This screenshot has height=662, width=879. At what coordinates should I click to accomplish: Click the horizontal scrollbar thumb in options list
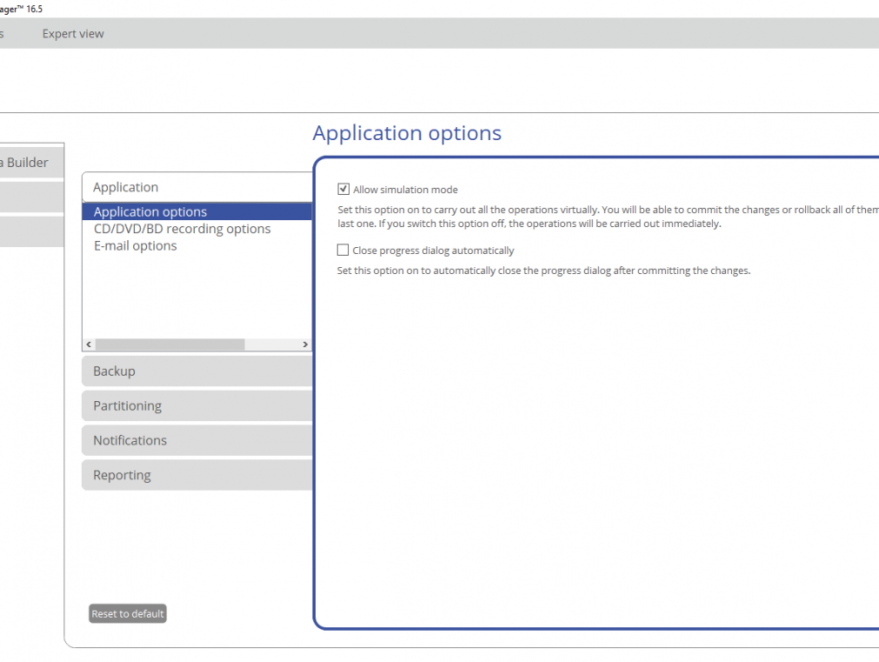[170, 344]
